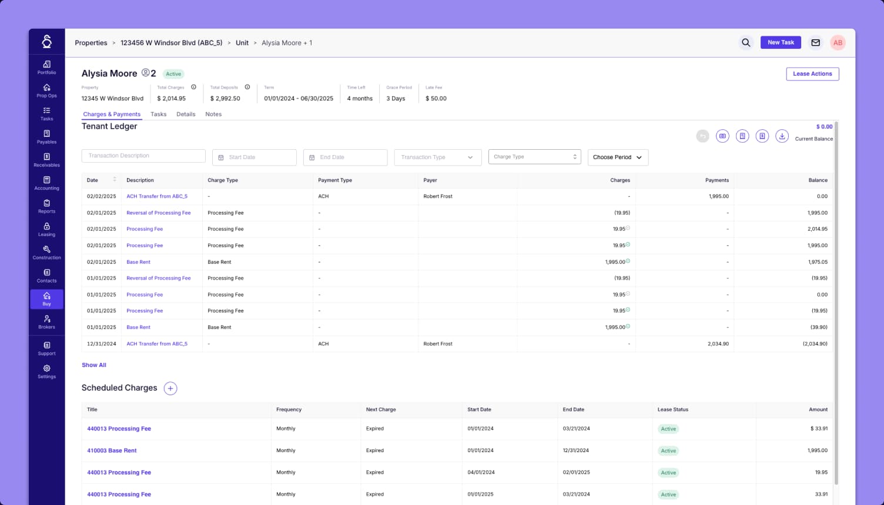884x505 pixels.
Task: Expand the Choose Period selector
Action: (x=618, y=157)
